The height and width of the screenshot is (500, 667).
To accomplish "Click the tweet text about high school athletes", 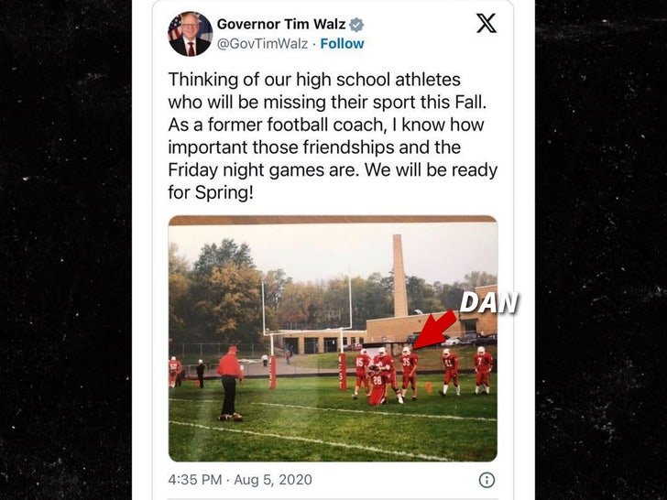I will 333,136.
